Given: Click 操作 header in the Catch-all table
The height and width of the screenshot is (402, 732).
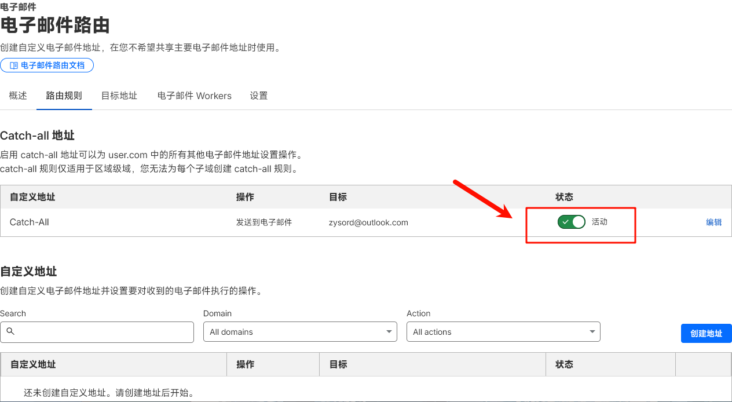Looking at the screenshot, I should click(x=245, y=197).
